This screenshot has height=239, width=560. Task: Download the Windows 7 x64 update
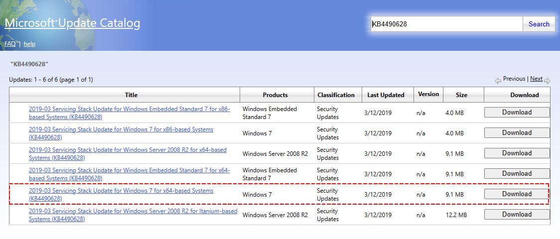517,194
